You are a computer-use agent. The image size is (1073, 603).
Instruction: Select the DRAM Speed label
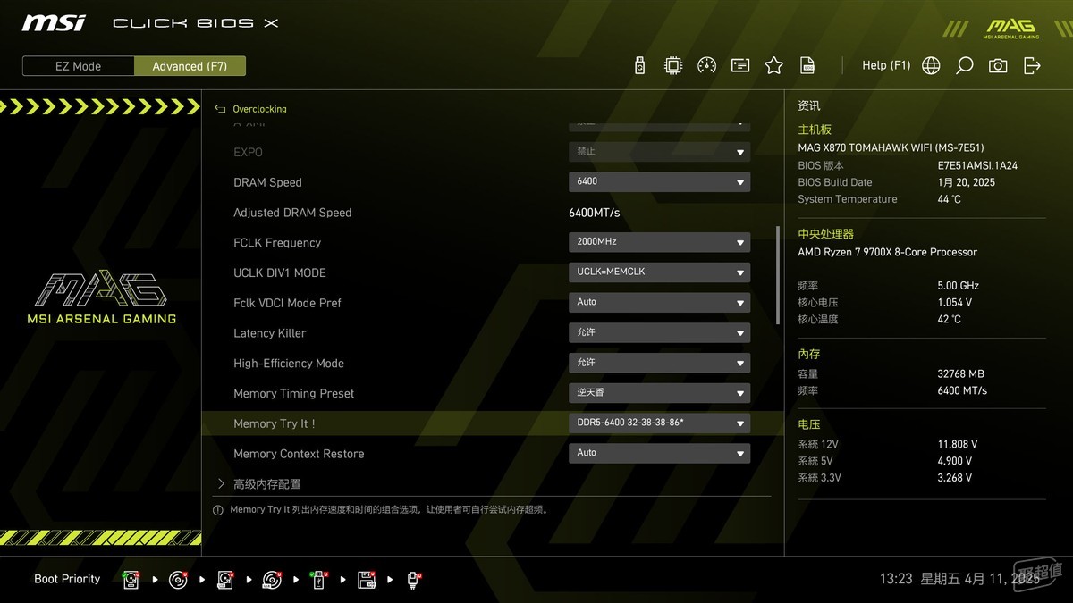[267, 182]
